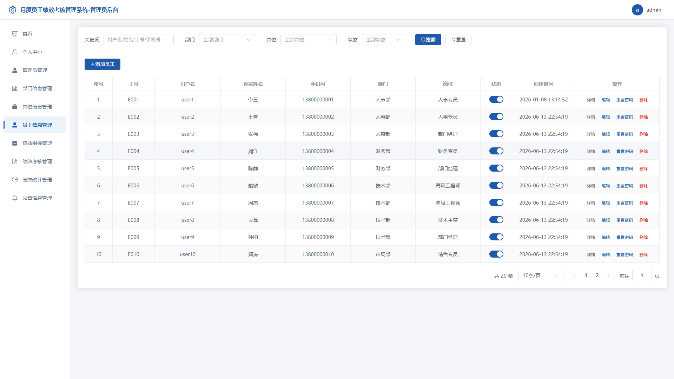Click timestamp 2026-01-08 13:14:52

[543, 100]
